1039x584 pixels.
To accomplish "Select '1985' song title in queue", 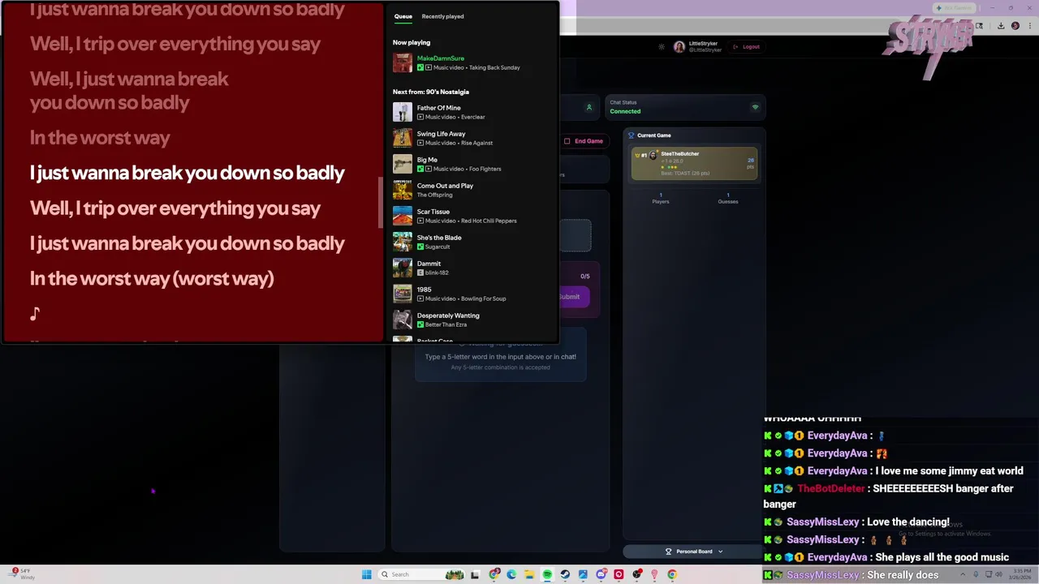I will (425, 290).
